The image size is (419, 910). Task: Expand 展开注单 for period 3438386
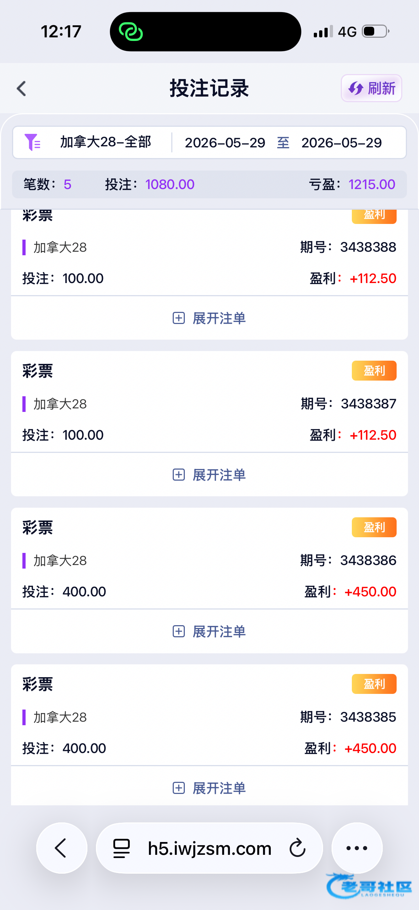pyautogui.click(x=209, y=631)
